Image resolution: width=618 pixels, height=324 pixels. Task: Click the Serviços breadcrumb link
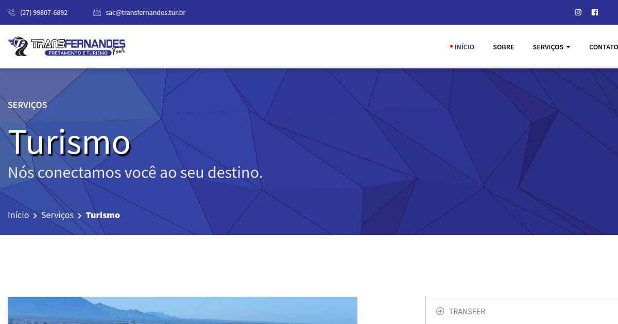tap(58, 215)
